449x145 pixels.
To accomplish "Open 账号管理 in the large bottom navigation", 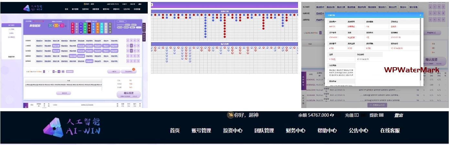I will pyautogui.click(x=201, y=131).
